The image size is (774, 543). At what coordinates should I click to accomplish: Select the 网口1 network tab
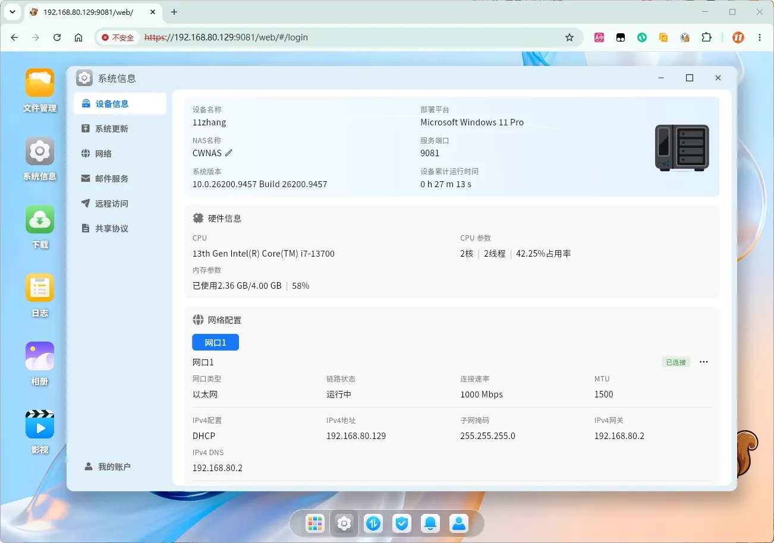coord(215,342)
